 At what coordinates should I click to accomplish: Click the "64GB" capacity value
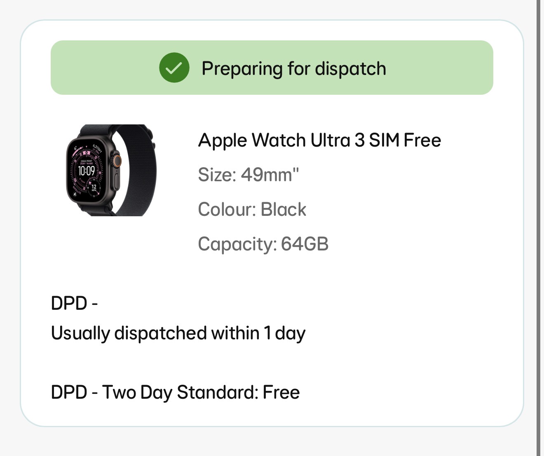click(305, 244)
